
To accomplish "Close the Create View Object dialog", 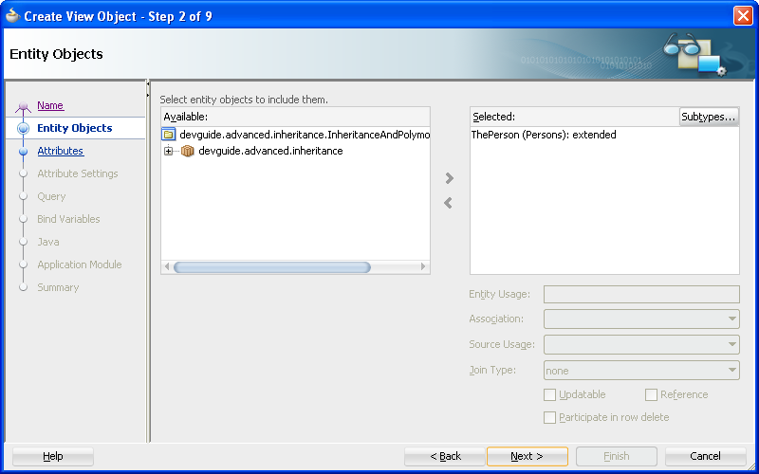I will [743, 16].
